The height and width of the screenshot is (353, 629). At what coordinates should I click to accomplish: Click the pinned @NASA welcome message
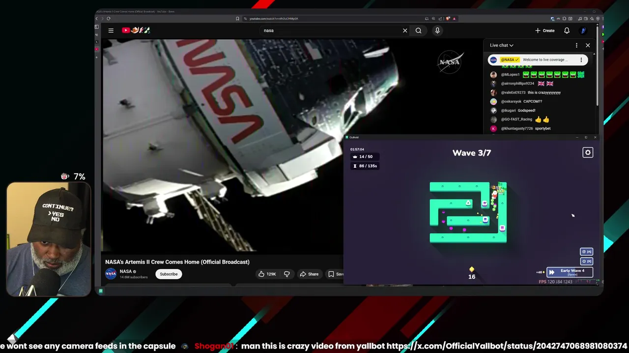click(x=538, y=60)
